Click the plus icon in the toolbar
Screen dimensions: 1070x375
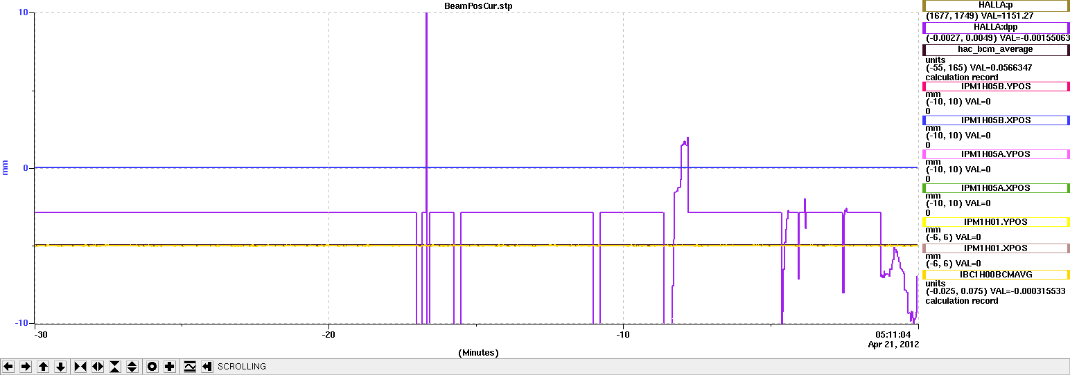[170, 367]
